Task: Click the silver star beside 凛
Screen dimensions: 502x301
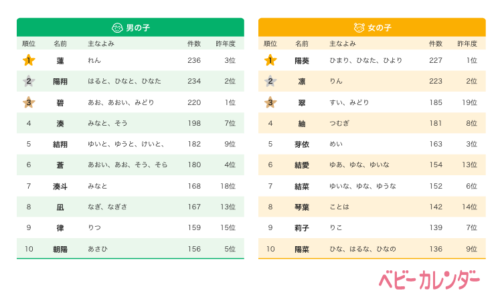Action: pos(270,82)
